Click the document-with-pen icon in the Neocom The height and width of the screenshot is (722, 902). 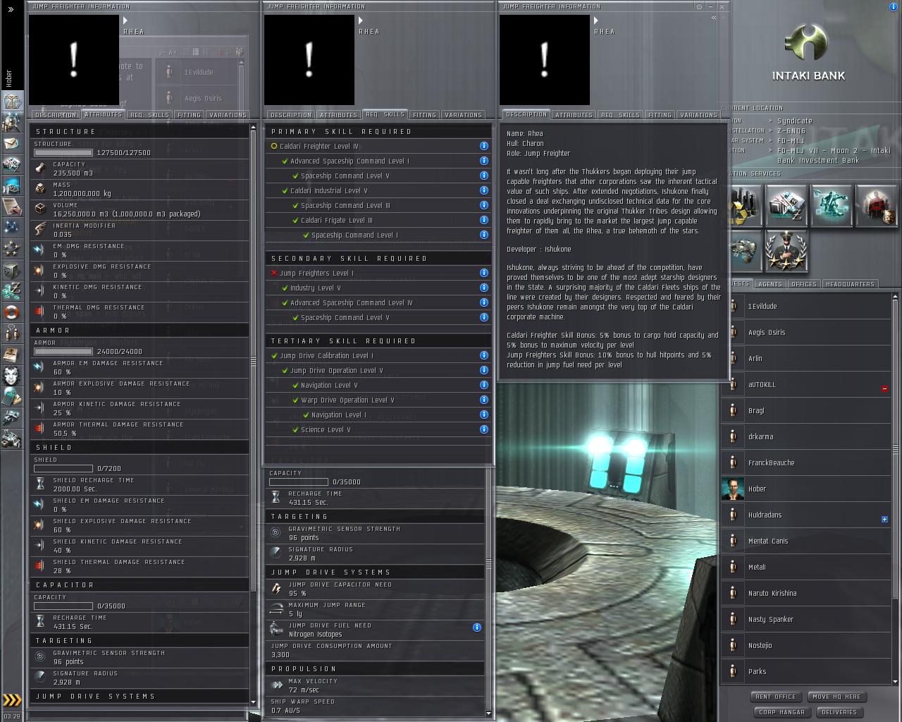(12, 206)
